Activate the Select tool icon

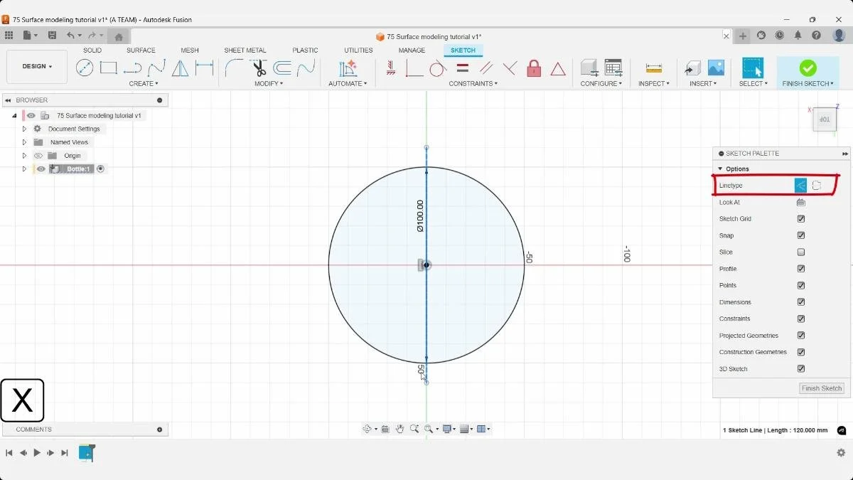pyautogui.click(x=753, y=68)
